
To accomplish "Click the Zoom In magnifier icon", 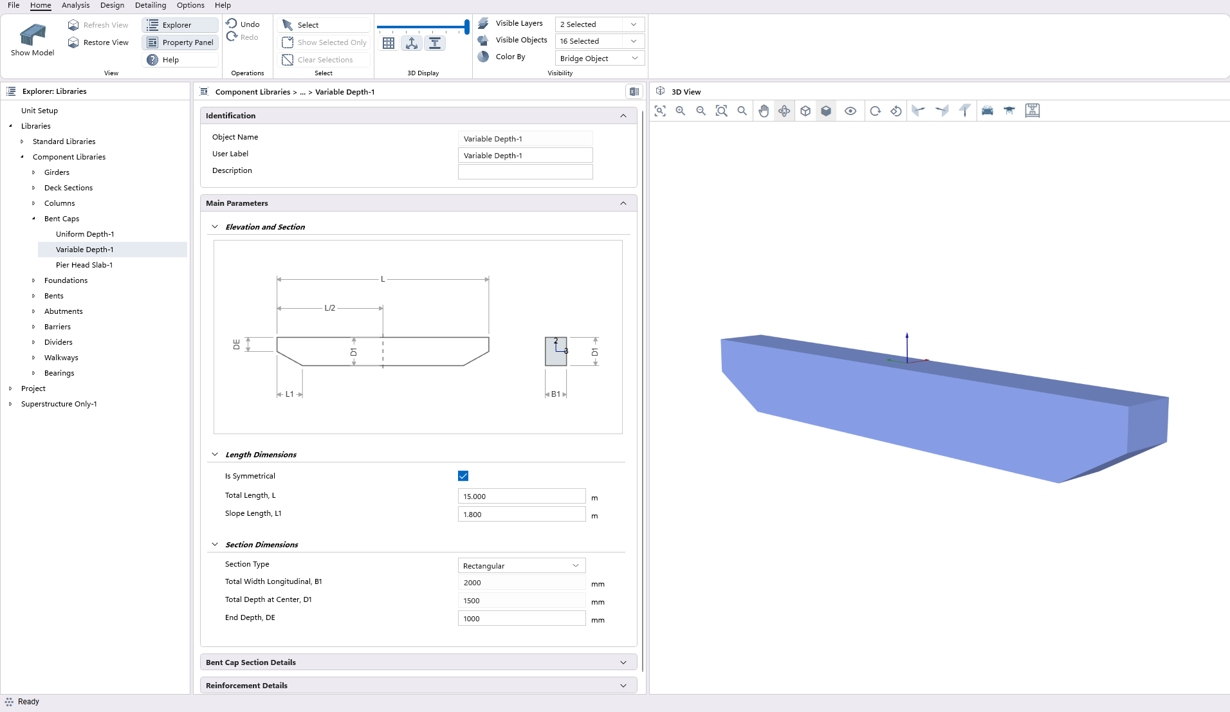I will click(x=681, y=111).
